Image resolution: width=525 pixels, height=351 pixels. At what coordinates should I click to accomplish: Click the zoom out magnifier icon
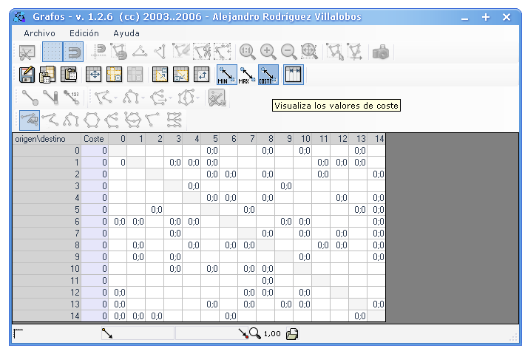click(288, 52)
